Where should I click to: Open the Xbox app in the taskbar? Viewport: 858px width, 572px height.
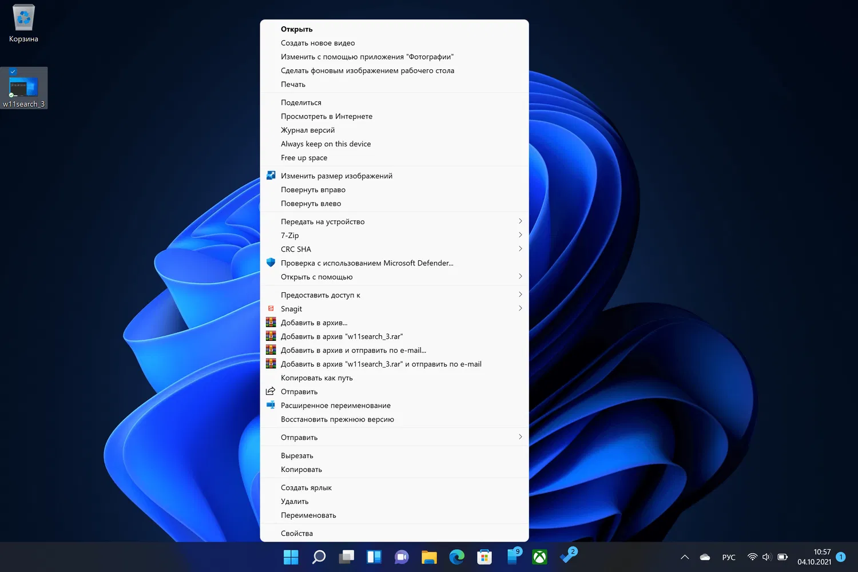[539, 557]
